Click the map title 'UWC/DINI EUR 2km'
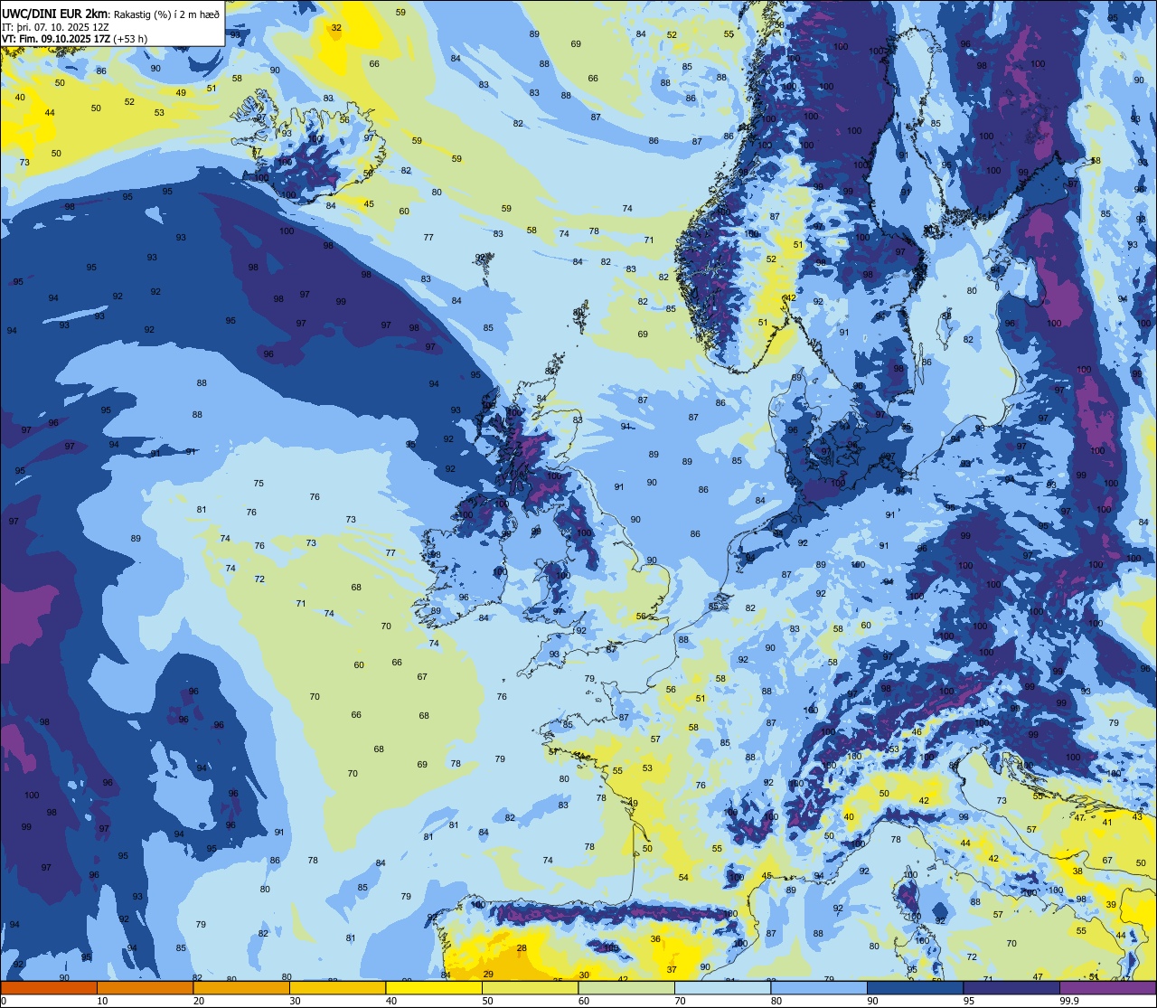 (x=55, y=14)
